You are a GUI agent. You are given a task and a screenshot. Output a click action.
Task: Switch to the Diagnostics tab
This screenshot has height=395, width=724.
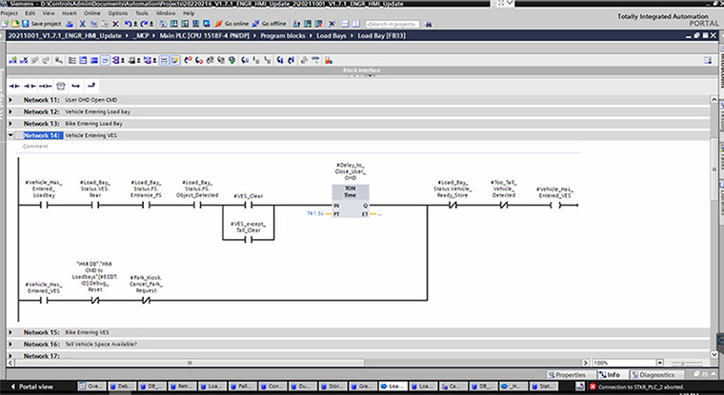pos(656,375)
